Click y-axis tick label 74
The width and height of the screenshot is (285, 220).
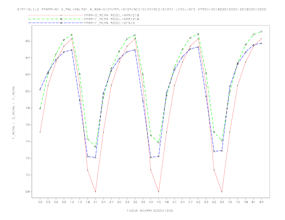coord(27,141)
